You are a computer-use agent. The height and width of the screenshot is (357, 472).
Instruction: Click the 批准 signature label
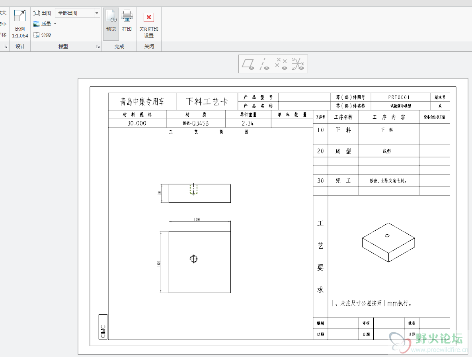click(412, 323)
